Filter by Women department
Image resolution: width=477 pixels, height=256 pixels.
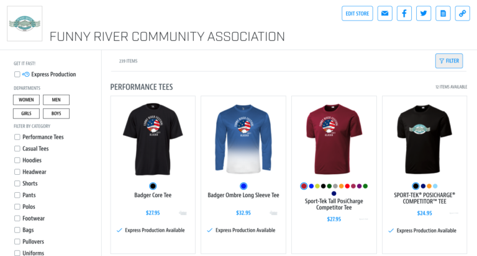click(26, 100)
